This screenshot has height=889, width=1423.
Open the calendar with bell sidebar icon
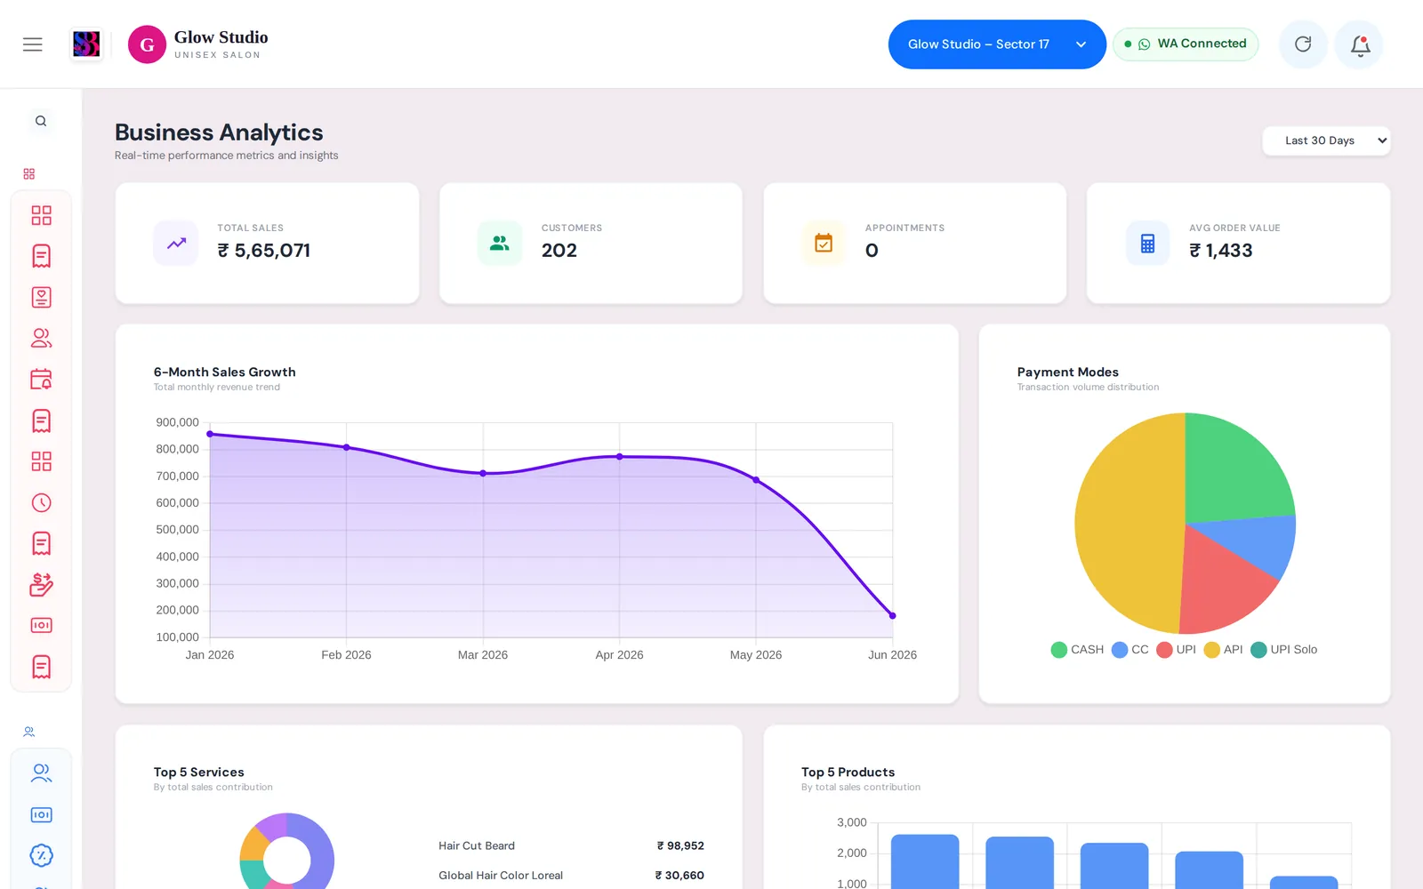tap(41, 380)
